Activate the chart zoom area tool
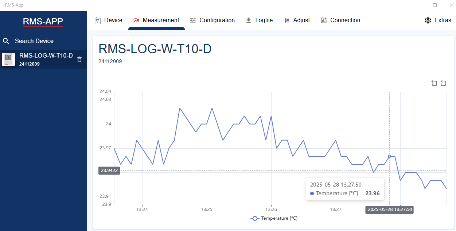 pyautogui.click(x=434, y=83)
